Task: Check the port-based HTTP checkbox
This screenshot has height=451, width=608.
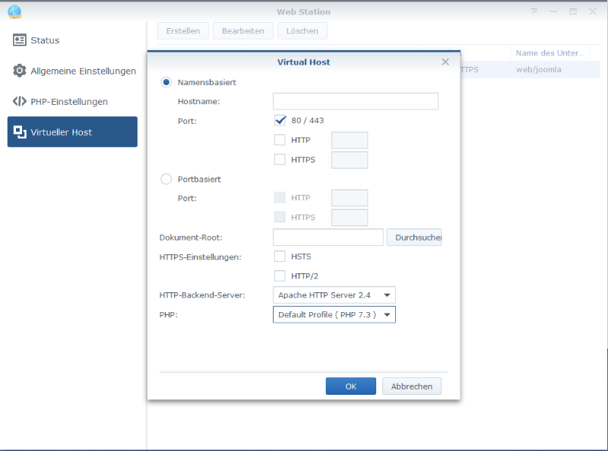Action: point(280,197)
